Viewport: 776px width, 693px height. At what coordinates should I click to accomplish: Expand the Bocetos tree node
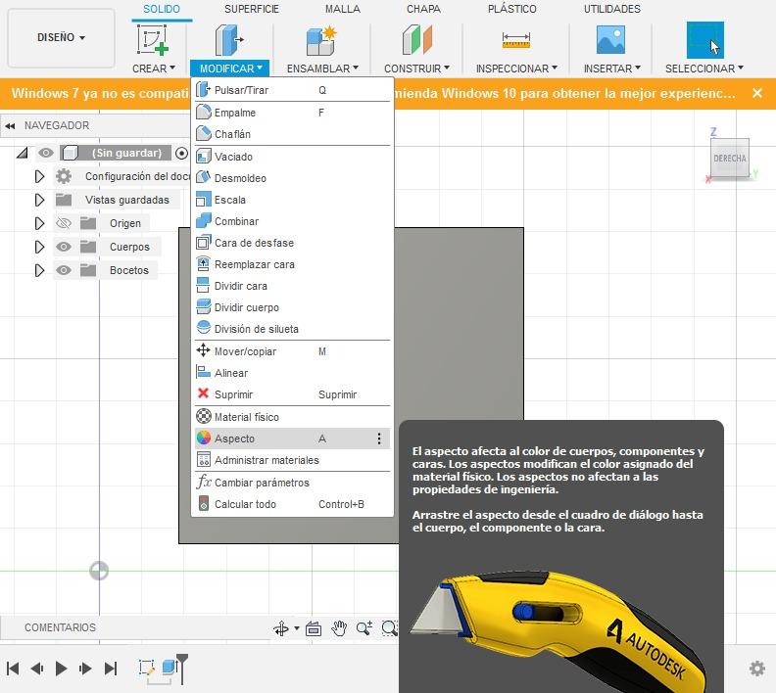(39, 270)
